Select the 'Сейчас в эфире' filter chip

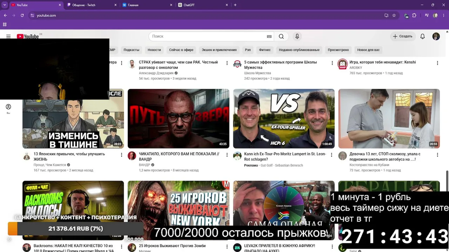(x=181, y=50)
